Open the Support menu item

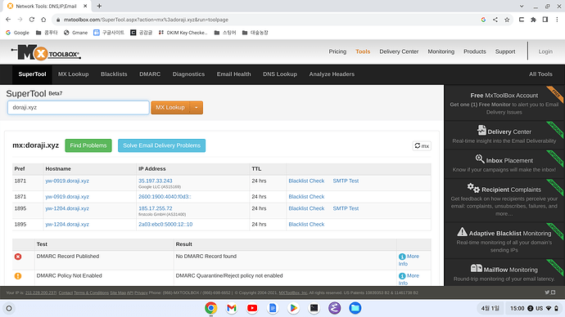[505, 51]
